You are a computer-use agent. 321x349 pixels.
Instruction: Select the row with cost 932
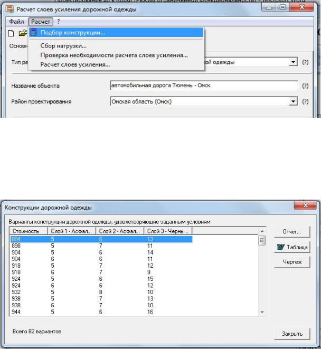click(101, 292)
